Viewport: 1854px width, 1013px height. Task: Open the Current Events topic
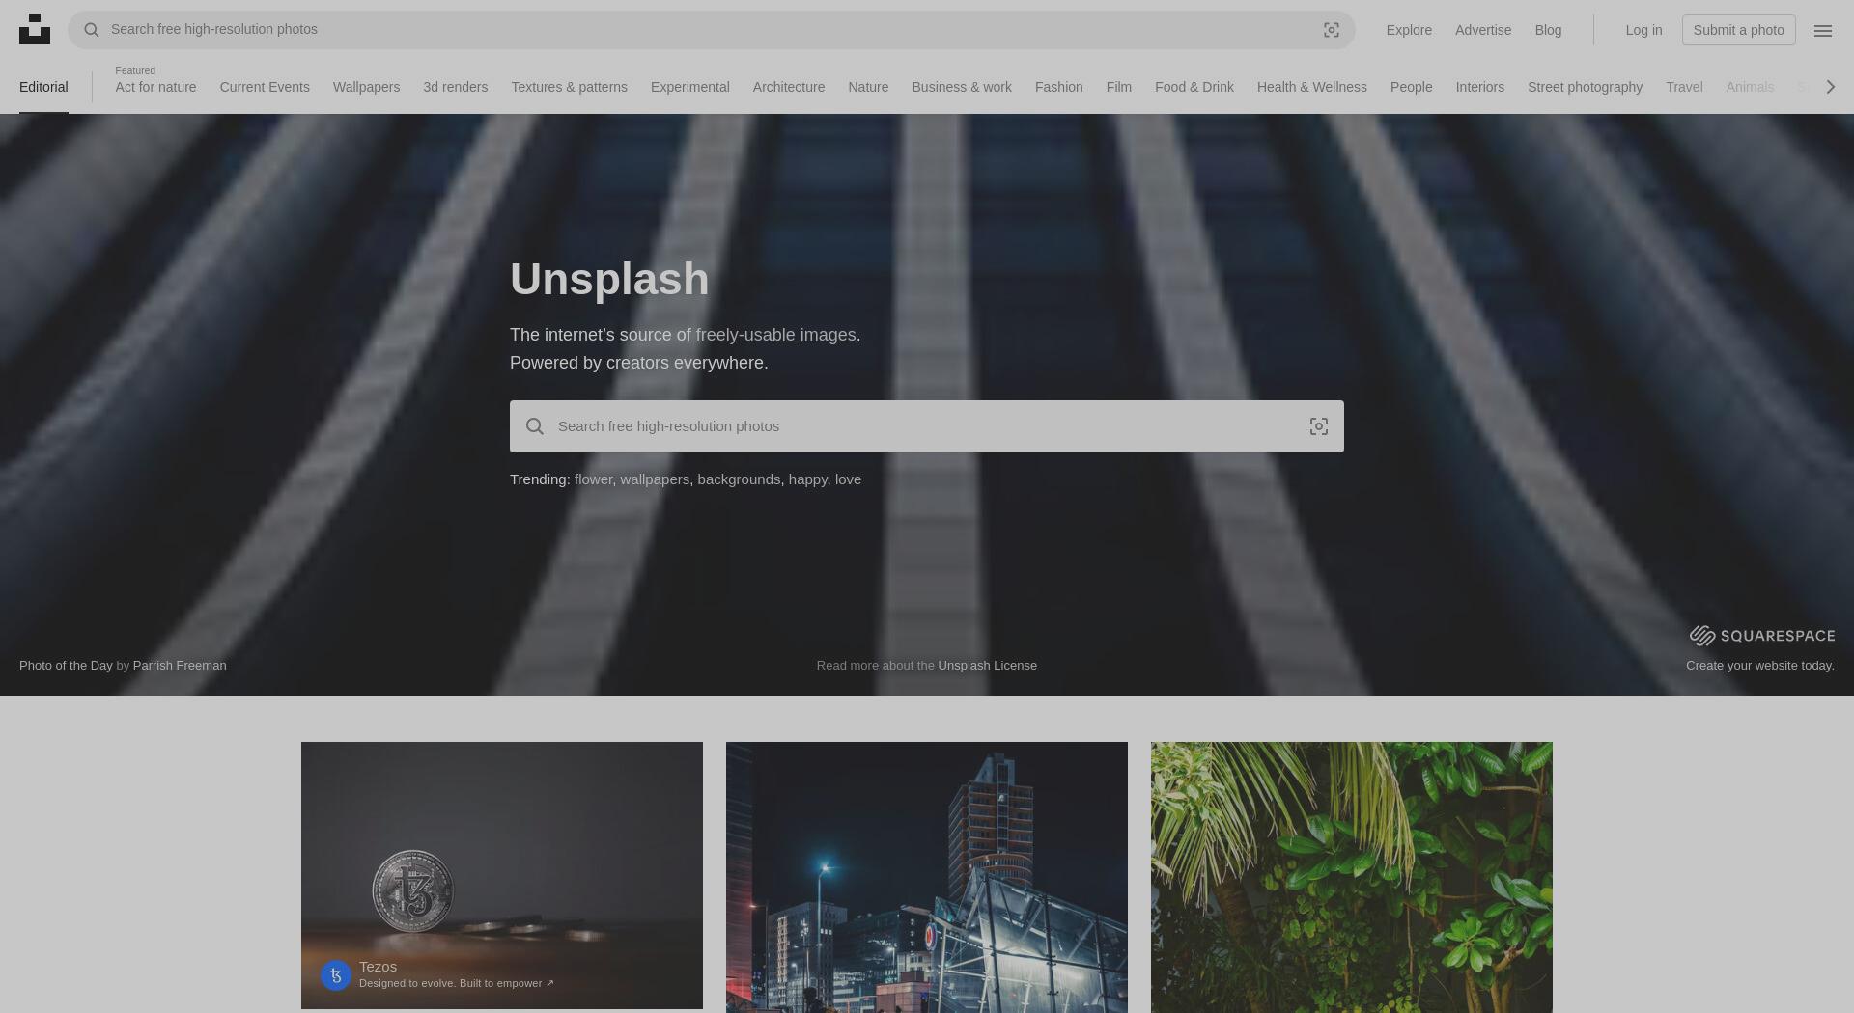[x=265, y=87]
